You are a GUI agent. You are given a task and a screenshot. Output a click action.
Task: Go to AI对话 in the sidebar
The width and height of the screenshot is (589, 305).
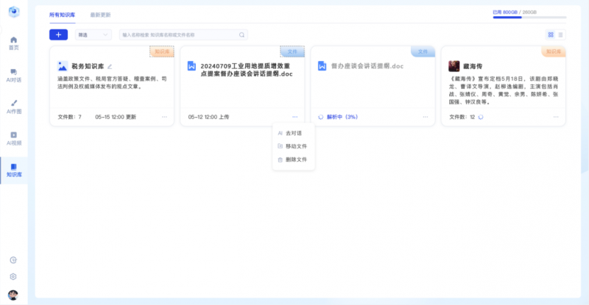pyautogui.click(x=13, y=74)
